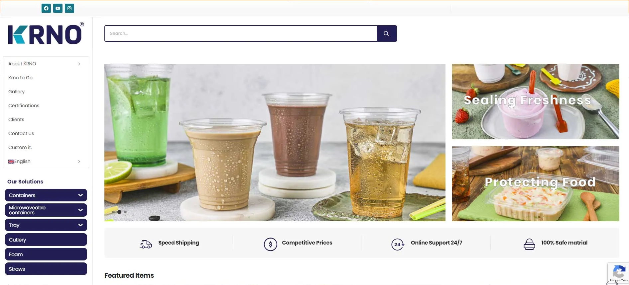Open the Cutlery category button

point(46,240)
